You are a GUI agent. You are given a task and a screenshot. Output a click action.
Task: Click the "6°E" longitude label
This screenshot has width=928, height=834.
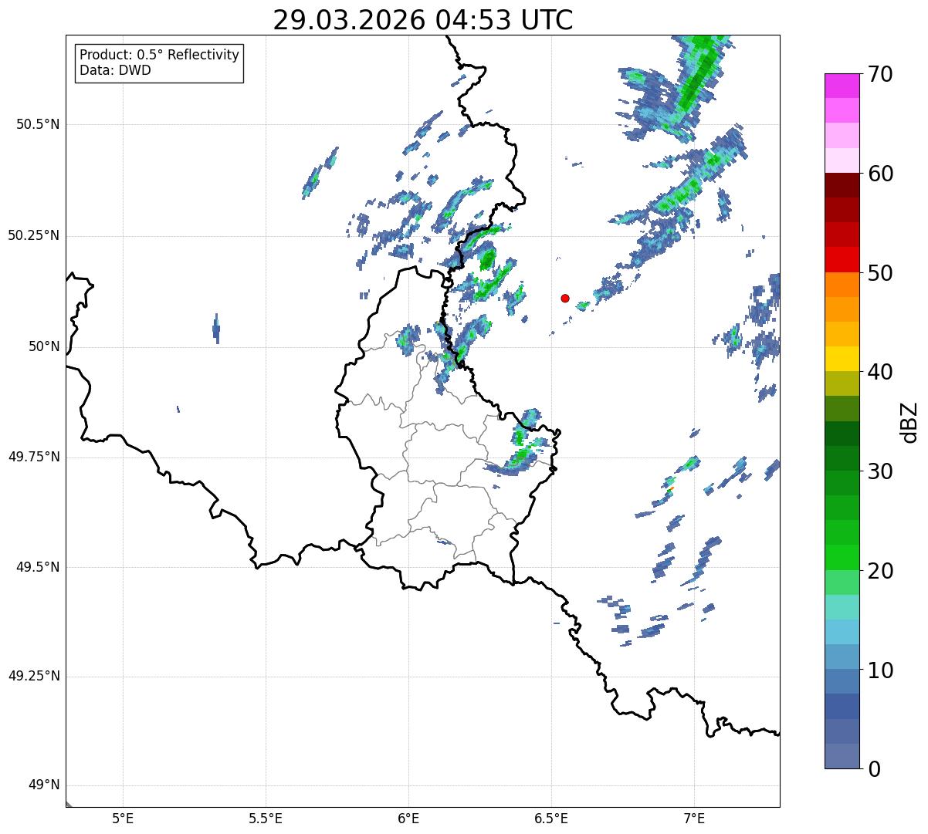(408, 818)
